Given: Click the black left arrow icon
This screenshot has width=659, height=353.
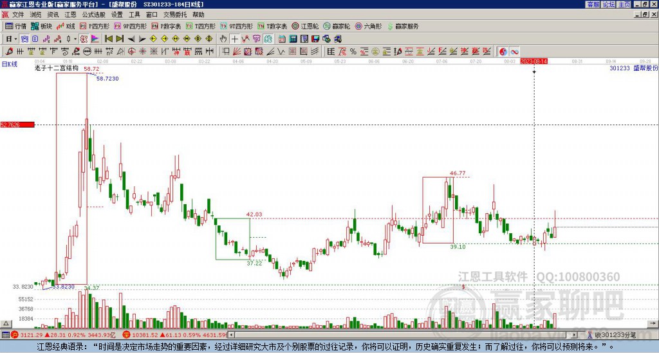Looking at the screenshot, I should pyautogui.click(x=131, y=39).
